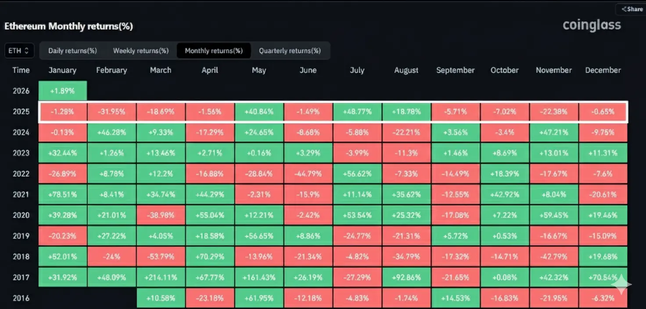
Task: Click the April column header
Action: click(x=210, y=70)
